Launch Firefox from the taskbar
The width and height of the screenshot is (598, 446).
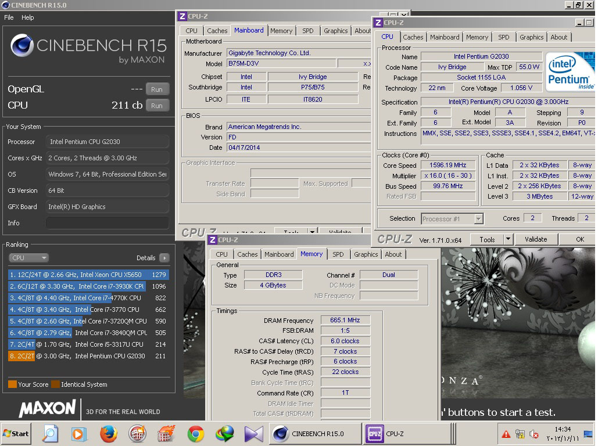coord(108,434)
